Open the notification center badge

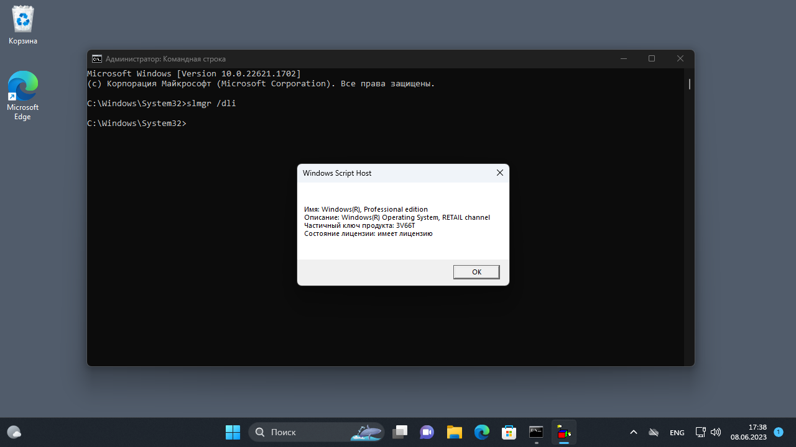point(778,431)
